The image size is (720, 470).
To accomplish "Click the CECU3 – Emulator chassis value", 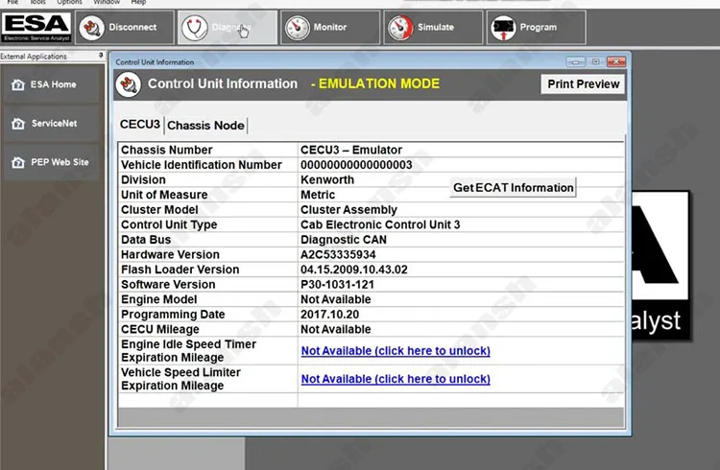I will (351, 150).
